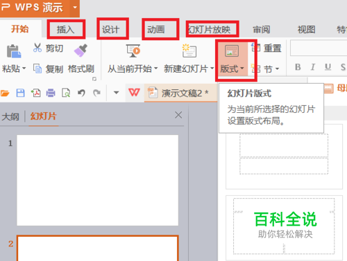Toggle underline formatting U
The image size is (347, 261).
(328, 67)
